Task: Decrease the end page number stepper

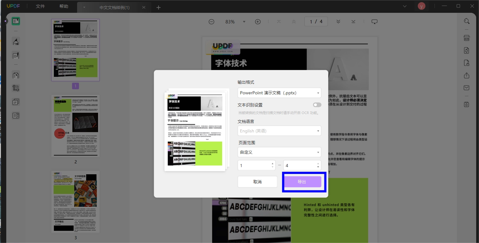Action: 318,167
